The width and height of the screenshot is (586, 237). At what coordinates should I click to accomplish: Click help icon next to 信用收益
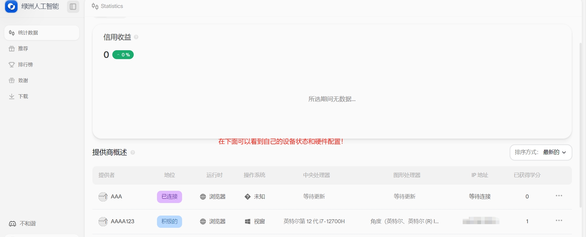click(136, 37)
